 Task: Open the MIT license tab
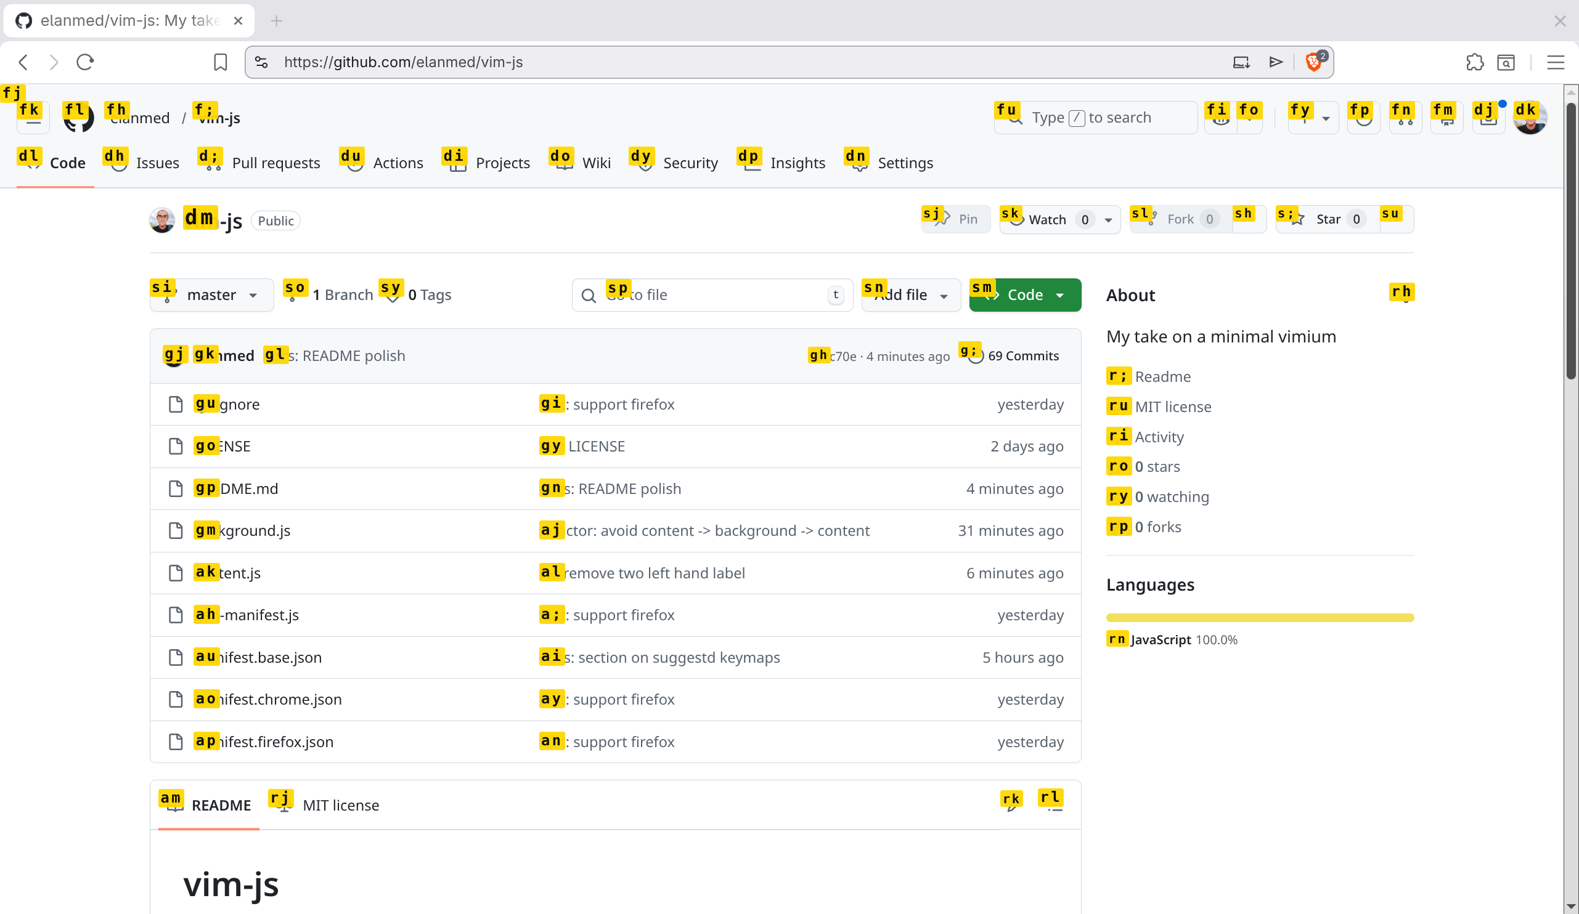coord(340,805)
